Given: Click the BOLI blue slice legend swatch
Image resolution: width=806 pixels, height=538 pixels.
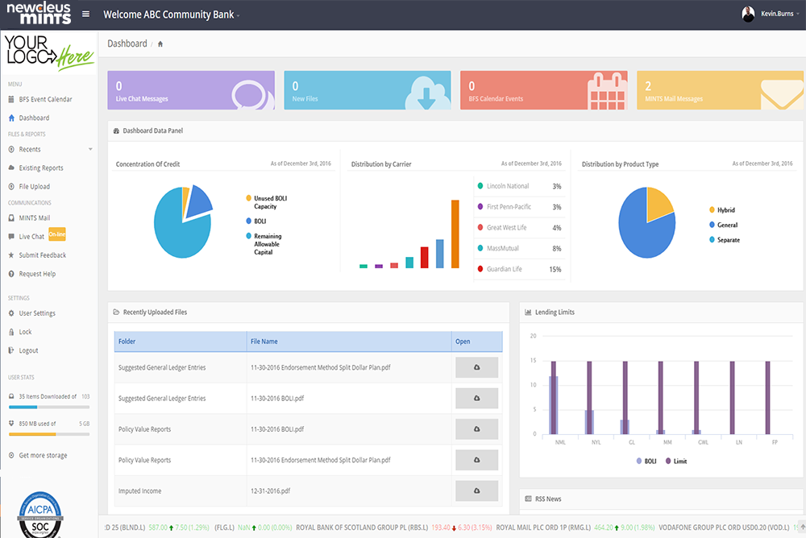Looking at the screenshot, I should (x=249, y=221).
